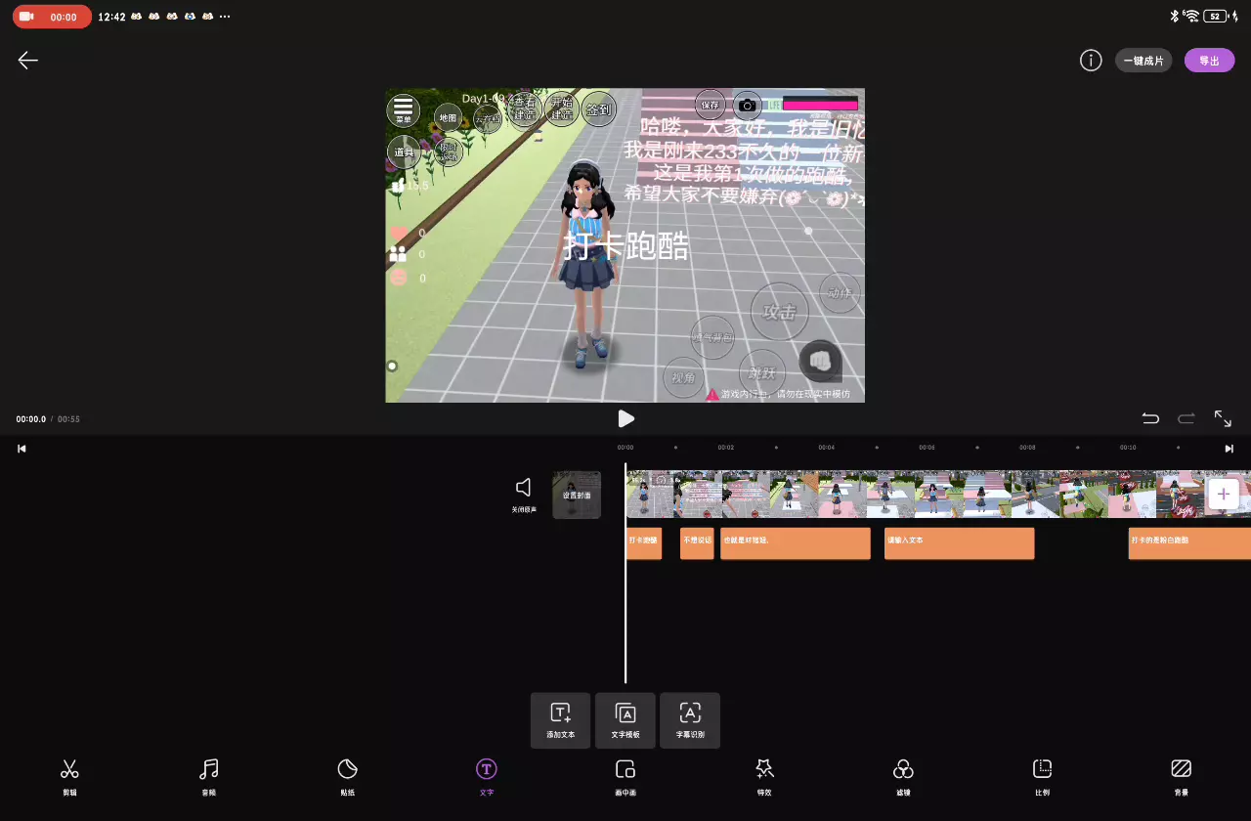
Task: Tap the 一键成片 button
Action: [1143, 61]
